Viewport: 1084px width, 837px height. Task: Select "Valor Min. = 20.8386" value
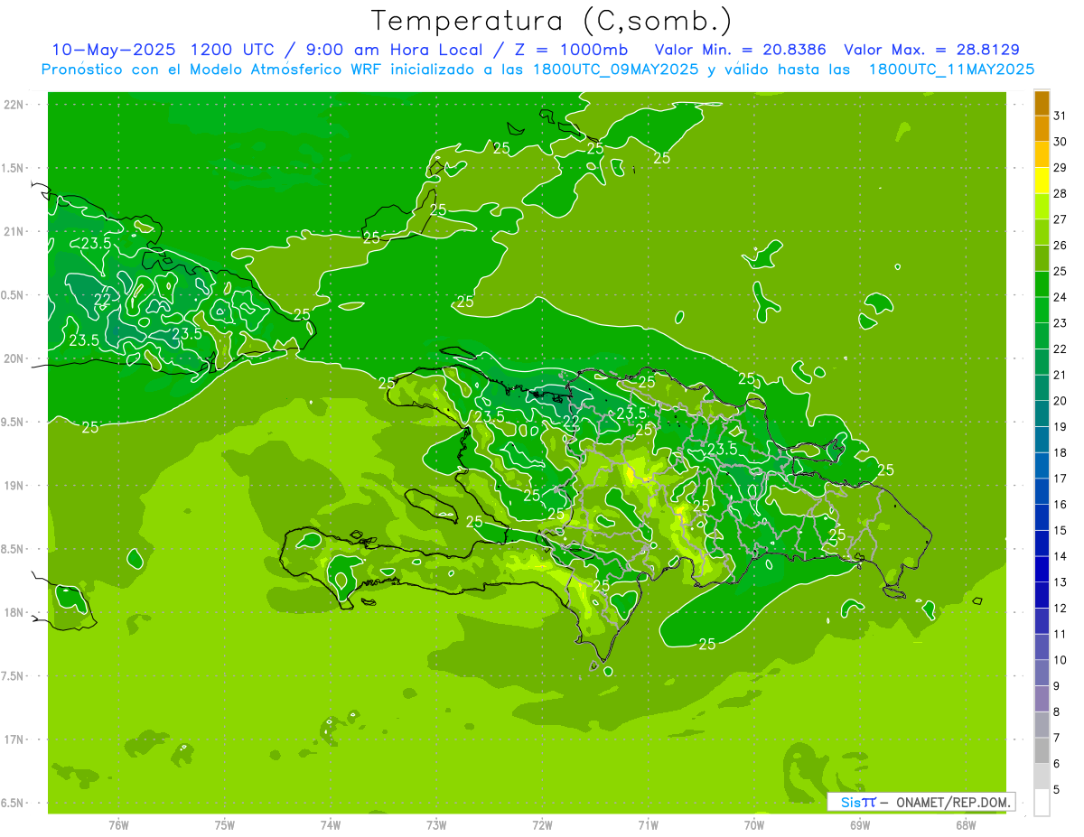pos(739,50)
